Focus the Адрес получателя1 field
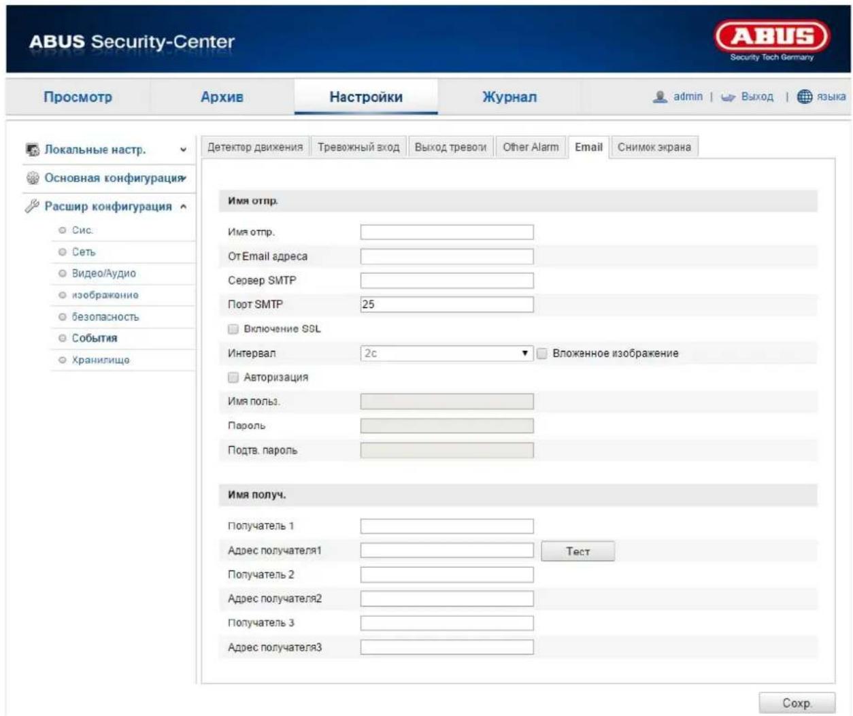The width and height of the screenshot is (853, 716). tap(447, 550)
